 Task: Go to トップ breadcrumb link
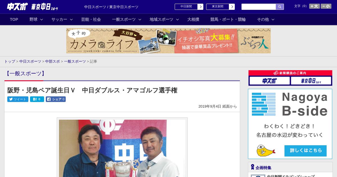pos(10,61)
